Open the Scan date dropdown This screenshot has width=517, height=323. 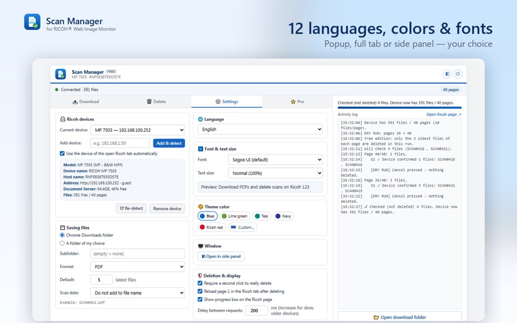tap(137, 293)
